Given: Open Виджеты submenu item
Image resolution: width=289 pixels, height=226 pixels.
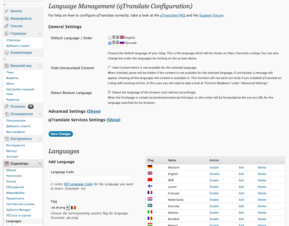Looking at the screenshot, I should pyautogui.click(x=12, y=78).
